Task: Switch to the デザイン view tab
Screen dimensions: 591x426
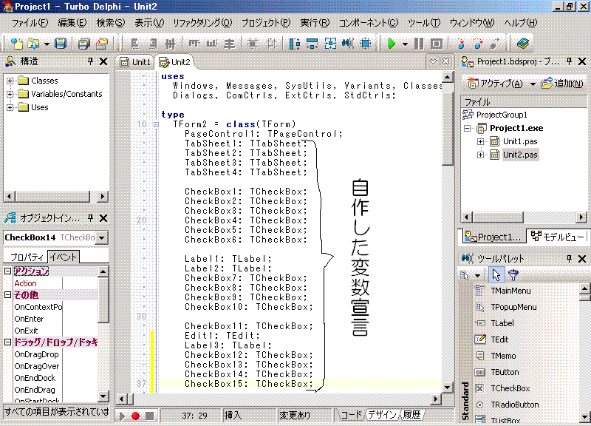Action: pos(382,415)
